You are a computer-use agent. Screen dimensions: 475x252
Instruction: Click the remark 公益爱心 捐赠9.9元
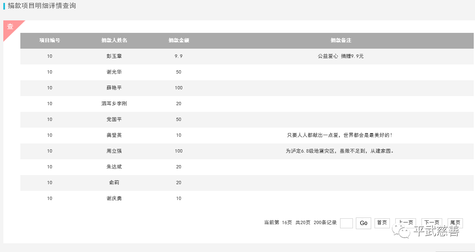(341, 56)
